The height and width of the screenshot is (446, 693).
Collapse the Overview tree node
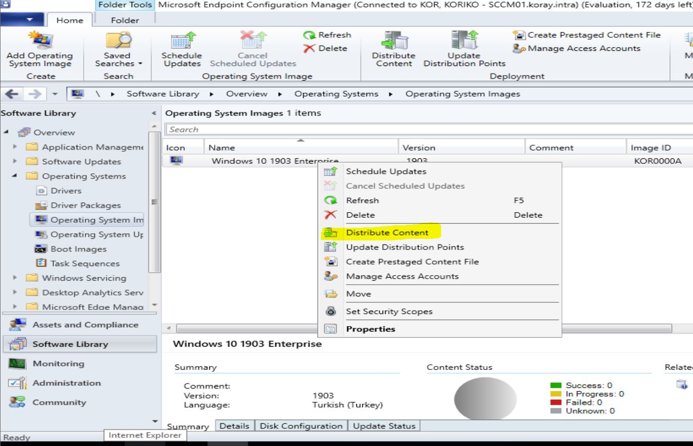point(6,132)
